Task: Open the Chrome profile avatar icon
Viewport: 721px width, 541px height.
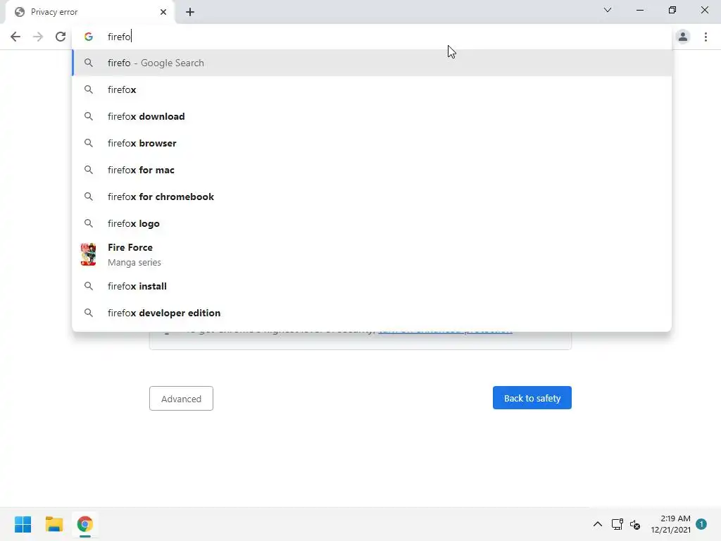Action: click(x=683, y=37)
